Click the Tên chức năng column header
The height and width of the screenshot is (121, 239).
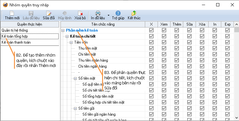click(x=103, y=24)
